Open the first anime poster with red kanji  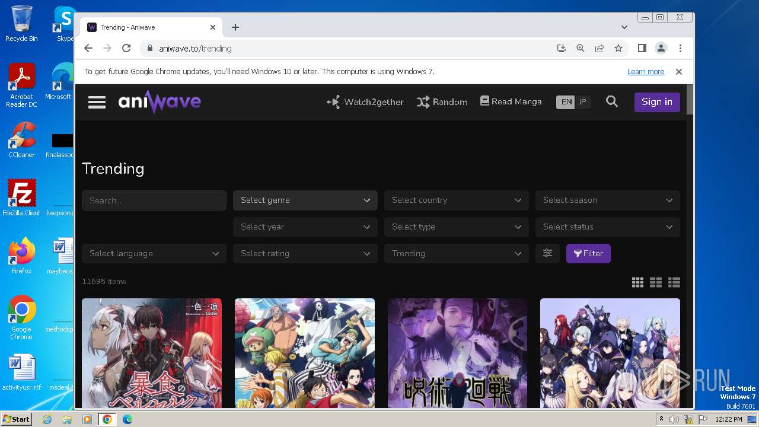152,353
